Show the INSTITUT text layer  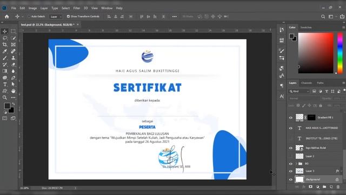pyautogui.click(x=291, y=139)
